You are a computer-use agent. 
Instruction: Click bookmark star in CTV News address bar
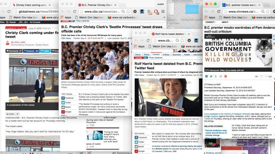click(268, 12)
